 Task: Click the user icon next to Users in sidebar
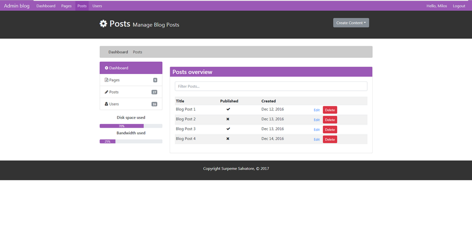106,104
